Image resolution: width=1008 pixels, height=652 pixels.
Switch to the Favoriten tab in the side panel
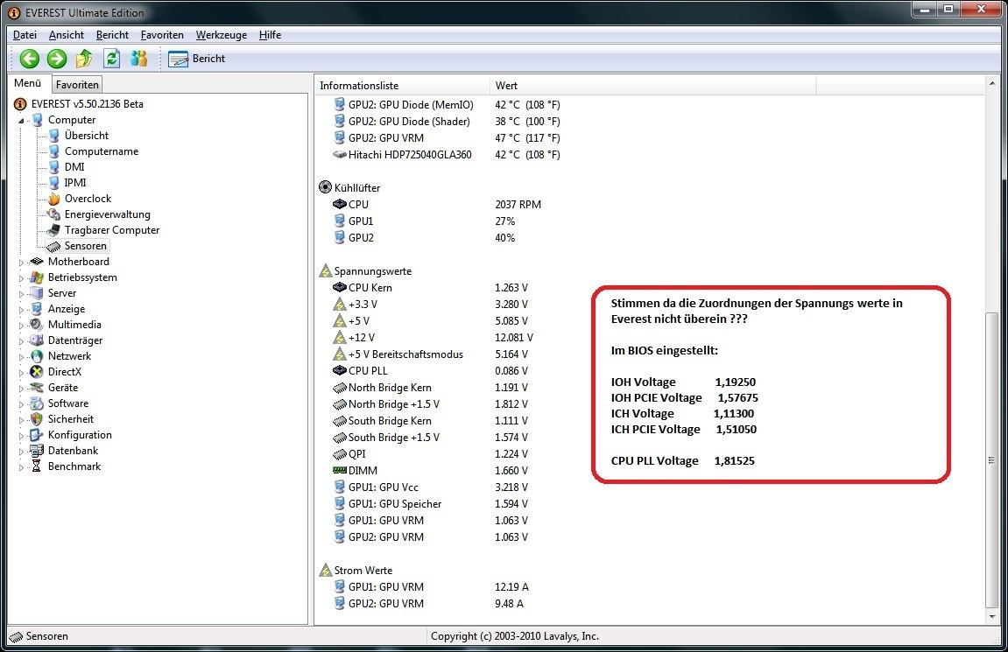pyautogui.click(x=77, y=84)
